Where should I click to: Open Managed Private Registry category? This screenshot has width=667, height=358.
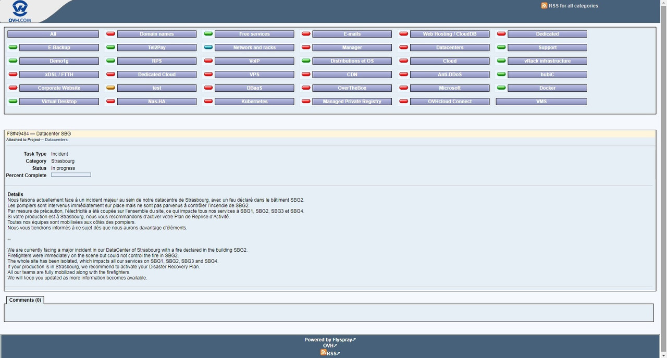tap(352, 102)
